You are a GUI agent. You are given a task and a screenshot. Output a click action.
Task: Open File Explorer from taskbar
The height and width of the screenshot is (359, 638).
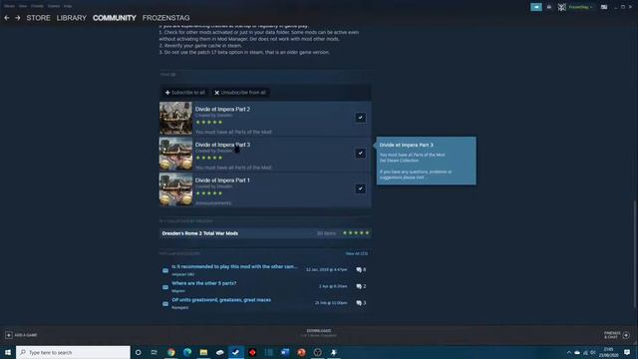tap(203, 352)
